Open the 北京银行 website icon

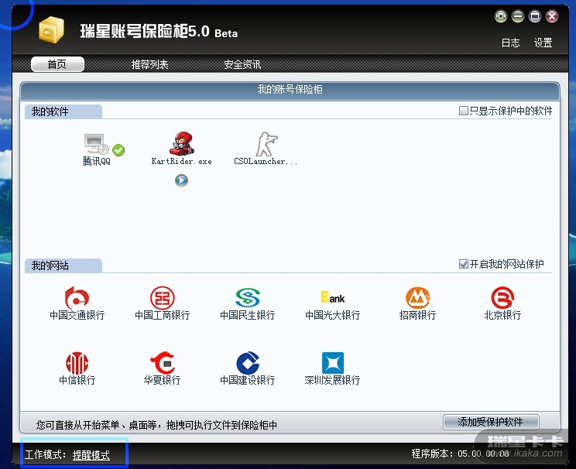[x=502, y=297]
